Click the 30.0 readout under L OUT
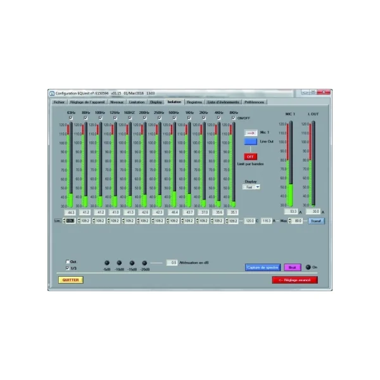 pos(313,212)
